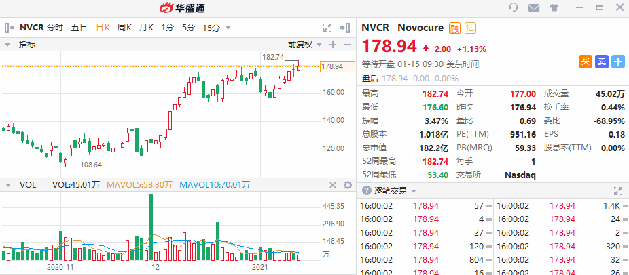Switch to 分时 intraday chart
Viewport: 629px width, 275px height.
point(55,28)
